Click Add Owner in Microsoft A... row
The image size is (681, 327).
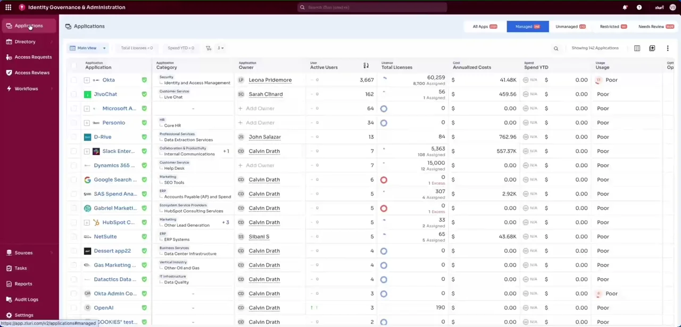256,108
